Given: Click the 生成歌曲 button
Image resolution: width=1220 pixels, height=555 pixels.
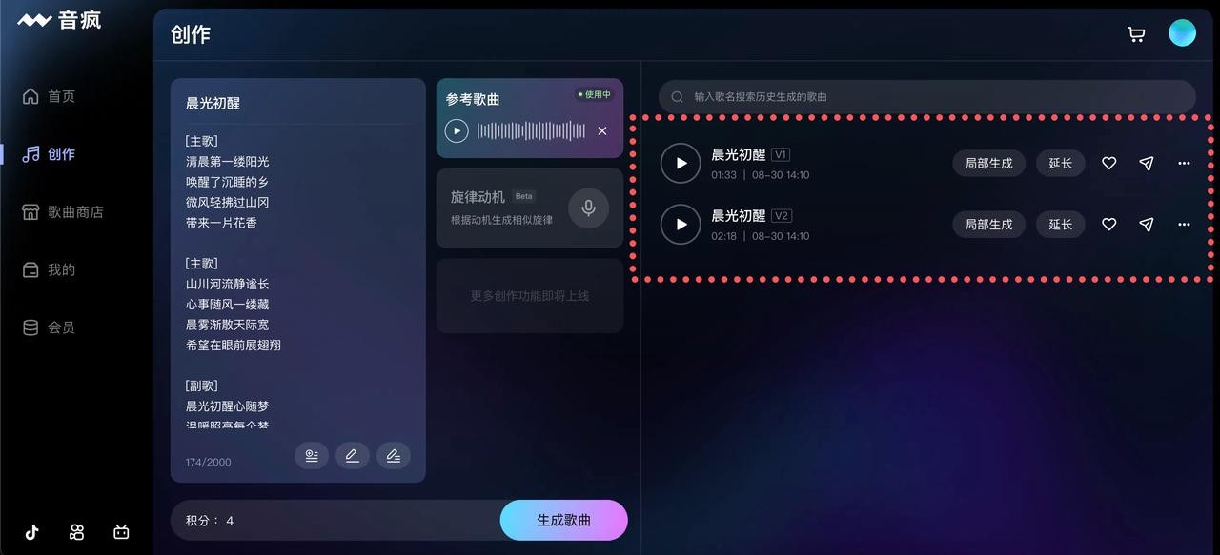Looking at the screenshot, I should coord(563,520).
